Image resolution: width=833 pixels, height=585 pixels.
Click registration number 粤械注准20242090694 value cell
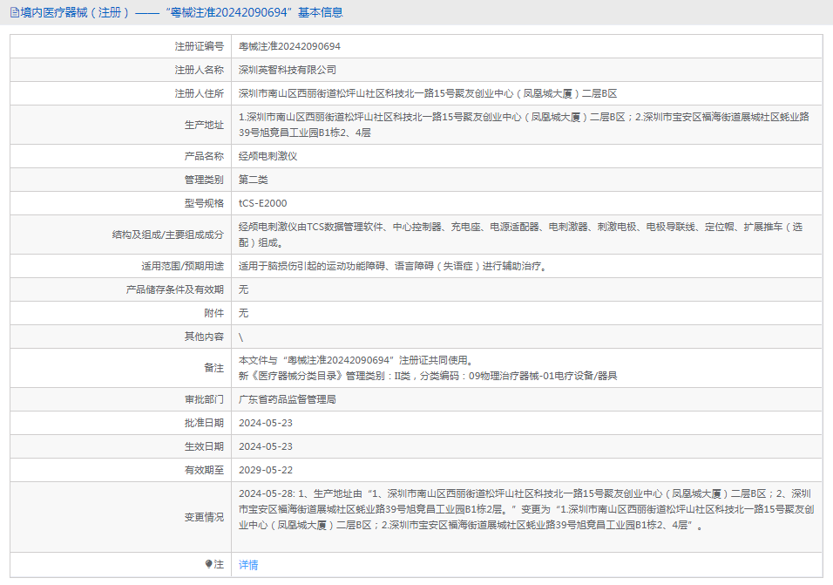289,47
